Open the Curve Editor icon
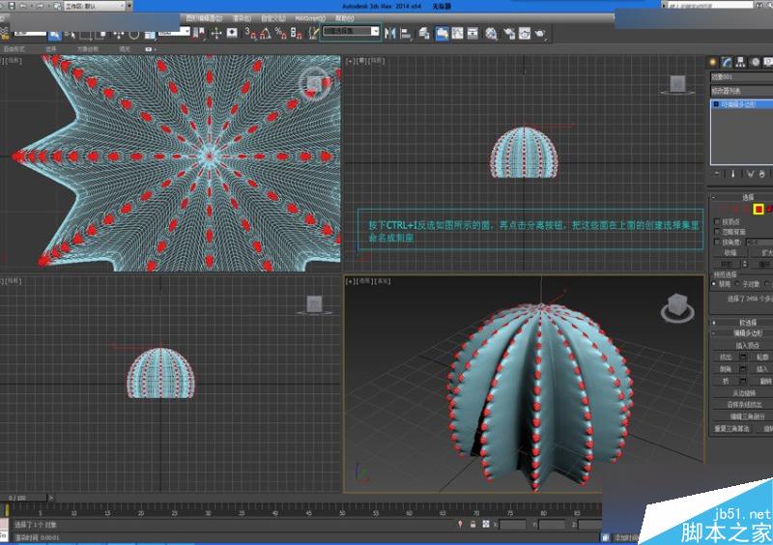 (457, 33)
